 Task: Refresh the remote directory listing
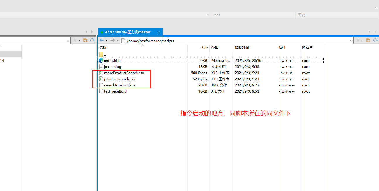(375, 40)
